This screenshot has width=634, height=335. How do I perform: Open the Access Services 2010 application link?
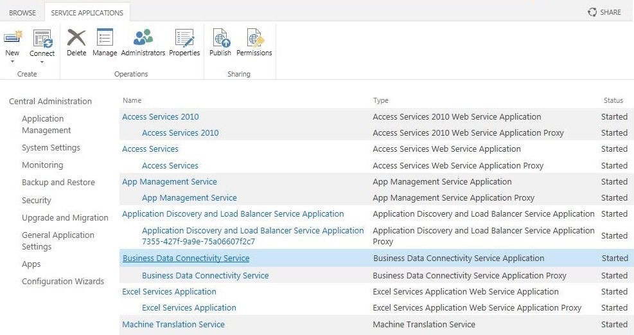pyautogui.click(x=161, y=116)
